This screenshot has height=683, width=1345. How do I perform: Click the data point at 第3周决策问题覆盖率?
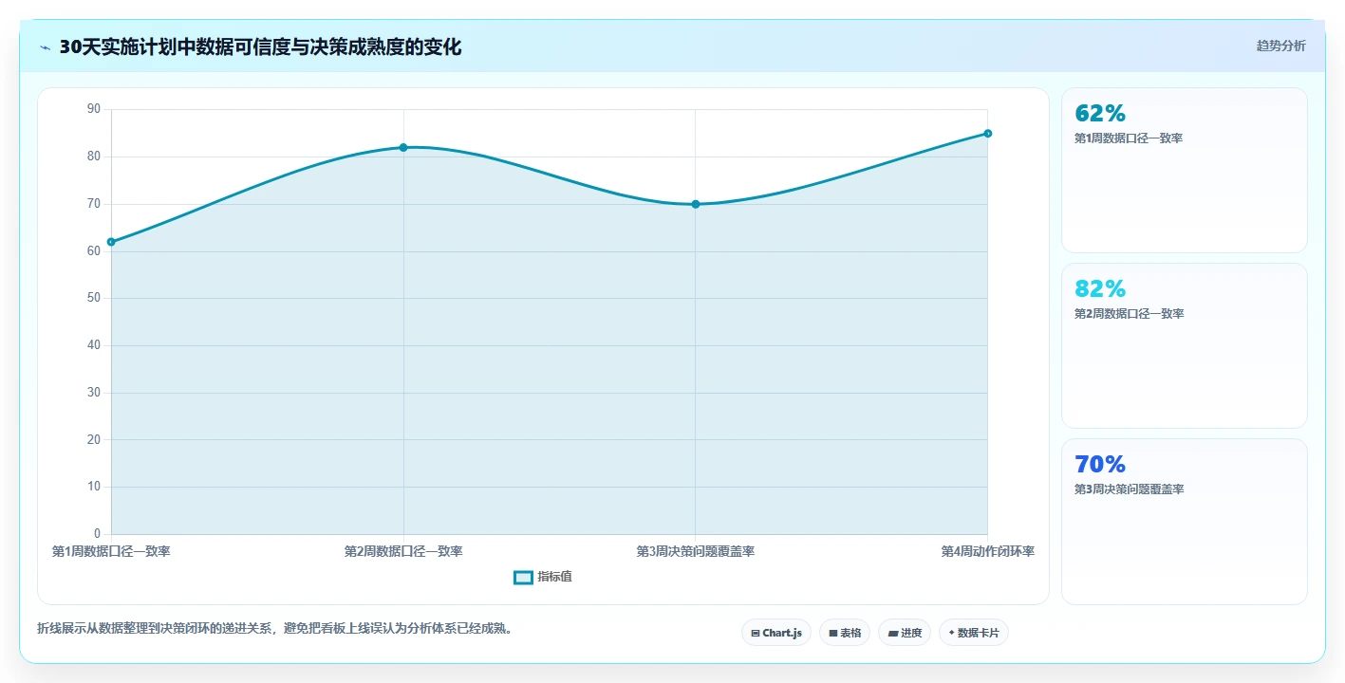point(696,204)
